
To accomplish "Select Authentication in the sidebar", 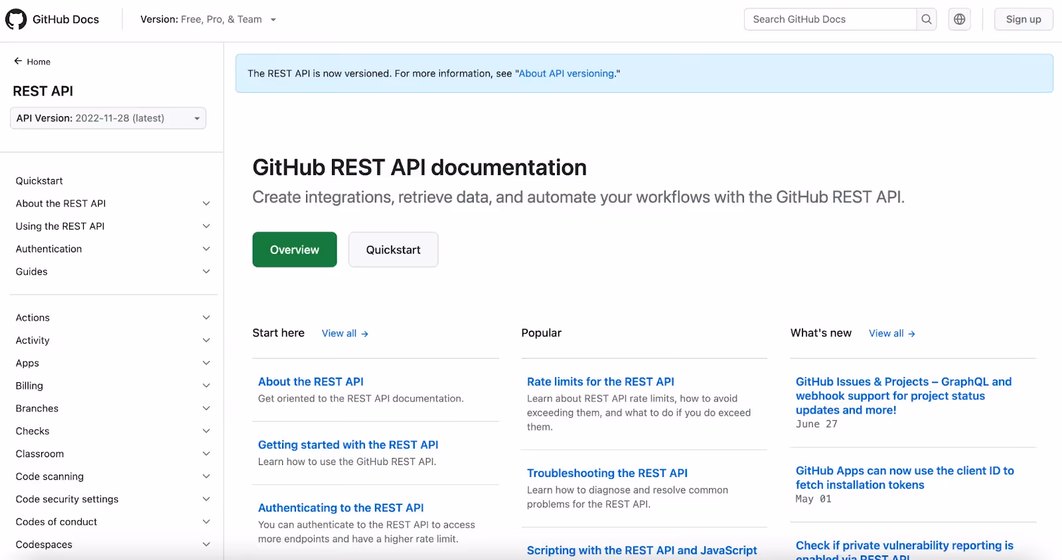I will pyautogui.click(x=48, y=249).
